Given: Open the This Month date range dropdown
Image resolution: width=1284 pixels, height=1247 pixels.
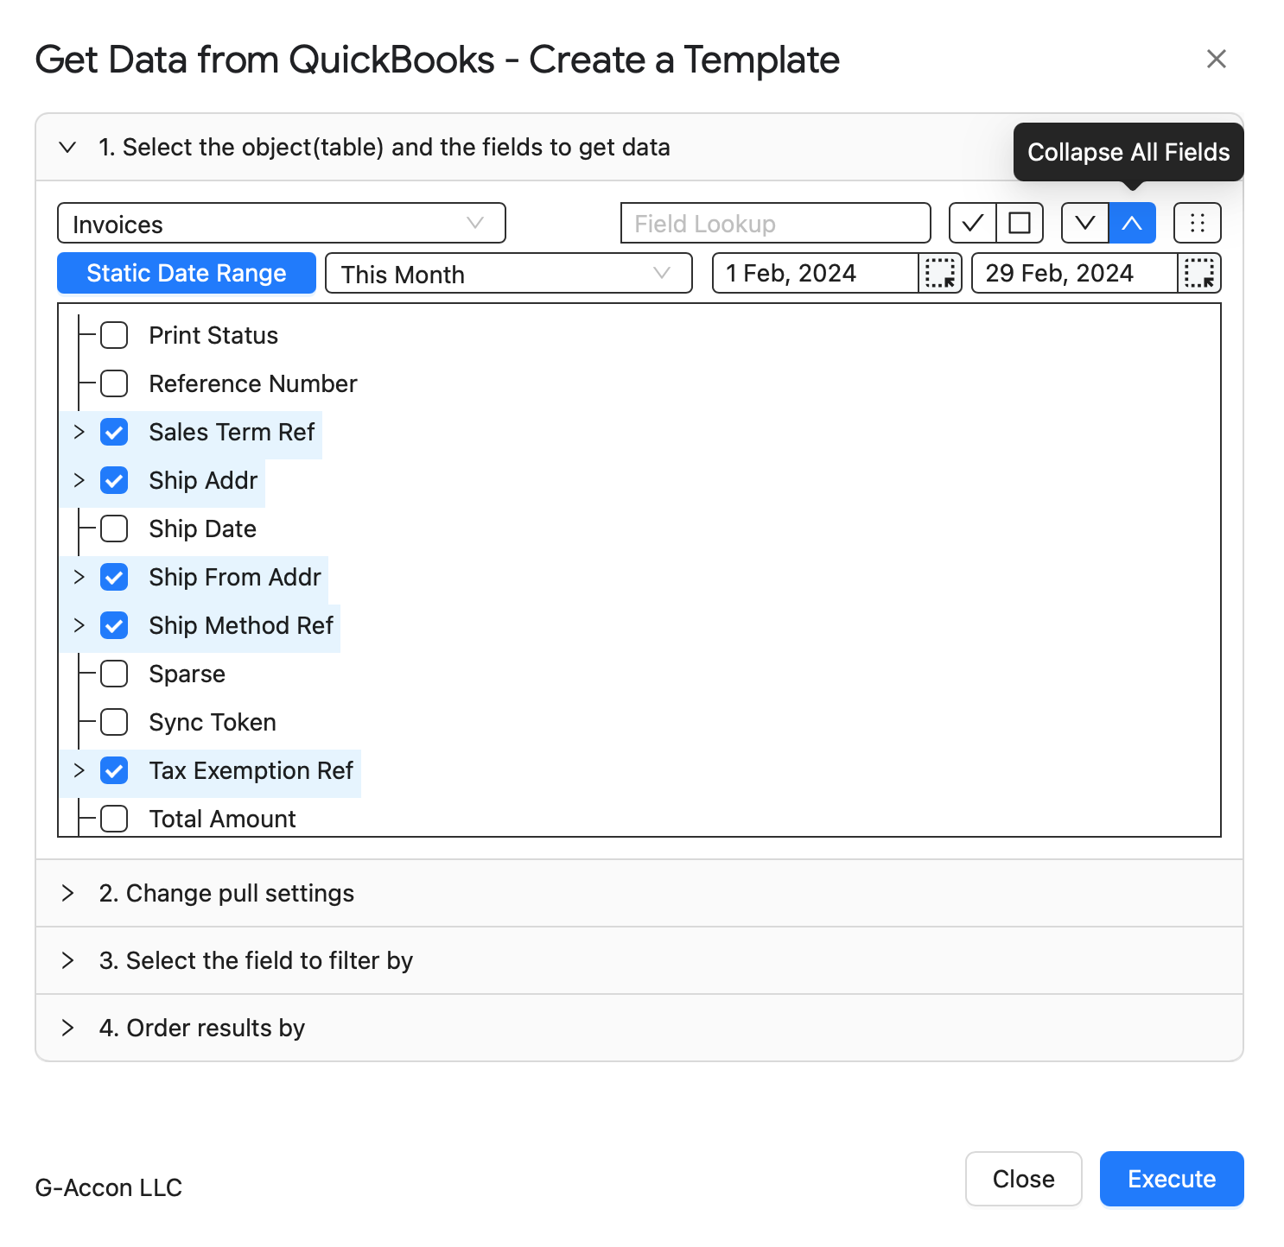Looking at the screenshot, I should click(x=509, y=274).
